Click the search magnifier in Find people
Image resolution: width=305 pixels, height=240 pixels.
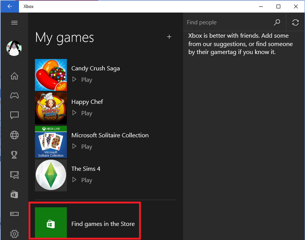coord(277,22)
